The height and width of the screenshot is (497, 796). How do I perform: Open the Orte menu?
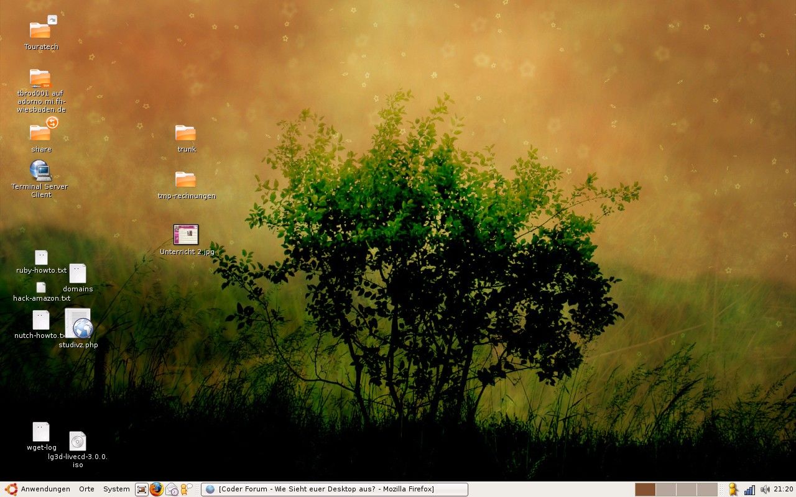[x=86, y=489]
